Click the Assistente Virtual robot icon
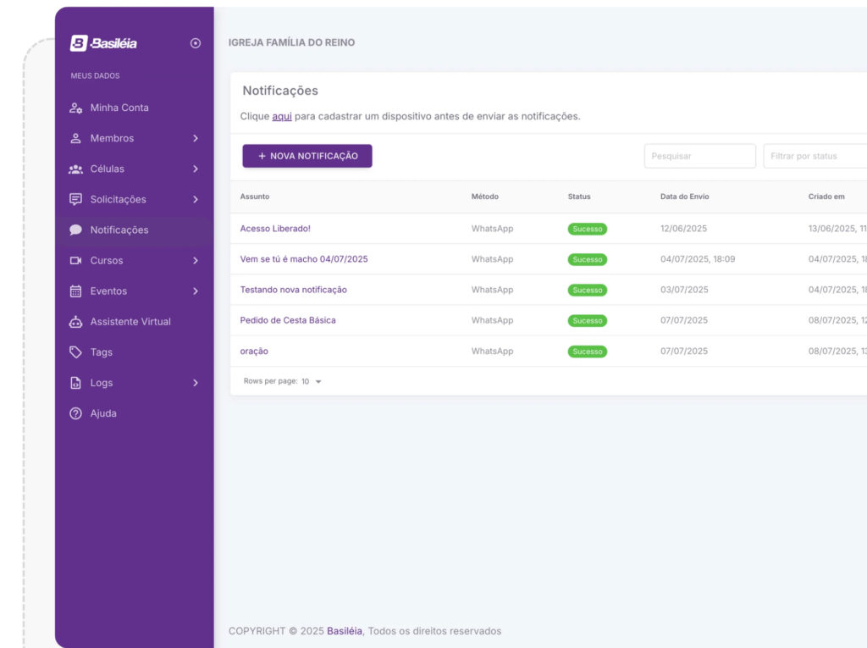The height and width of the screenshot is (648, 867). click(75, 322)
